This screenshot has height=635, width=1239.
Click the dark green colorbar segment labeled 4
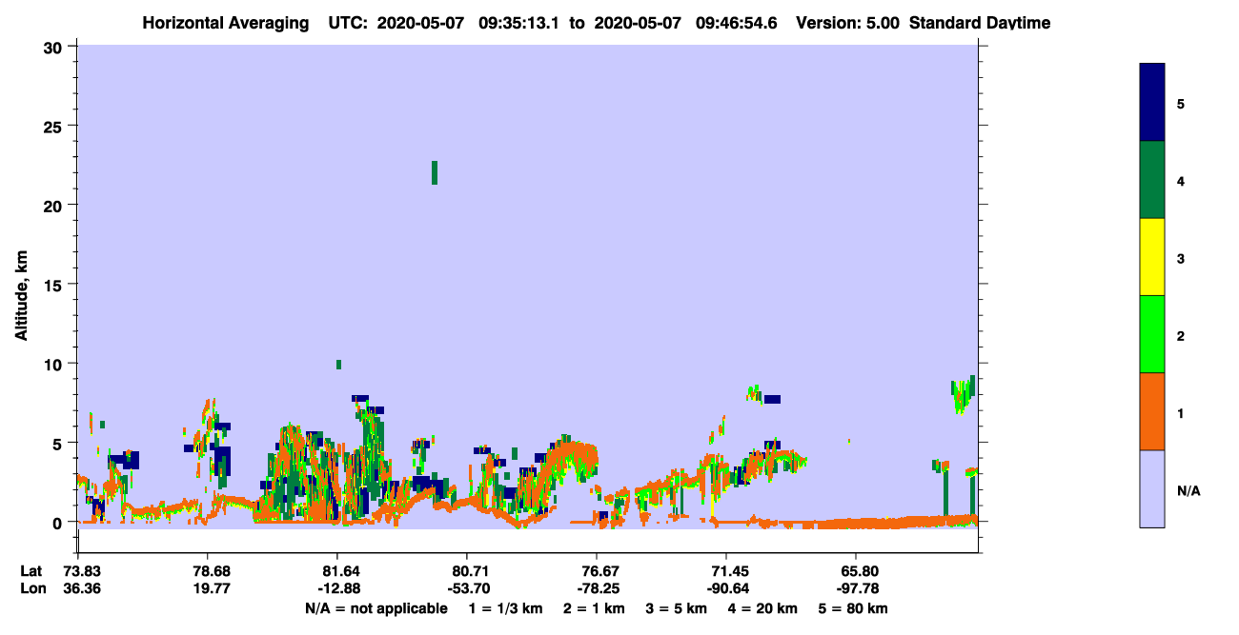click(x=1152, y=180)
